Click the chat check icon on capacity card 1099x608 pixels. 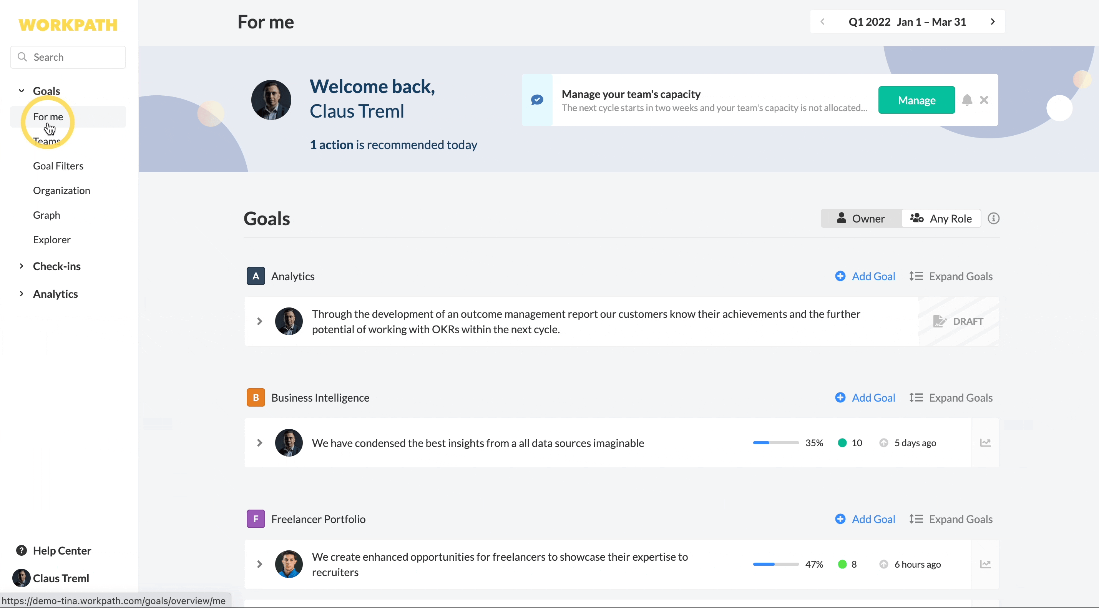(x=537, y=100)
